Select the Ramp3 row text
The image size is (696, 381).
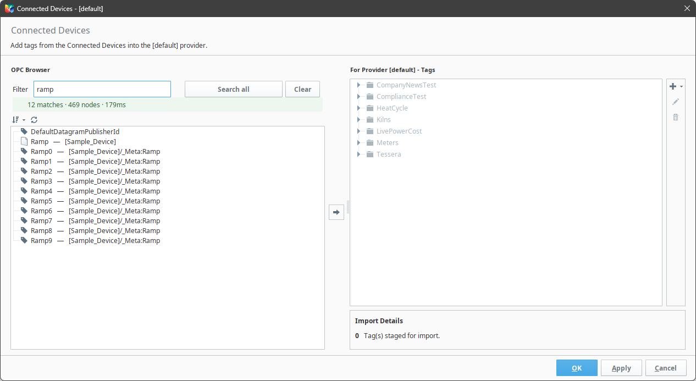pyautogui.click(x=95, y=181)
